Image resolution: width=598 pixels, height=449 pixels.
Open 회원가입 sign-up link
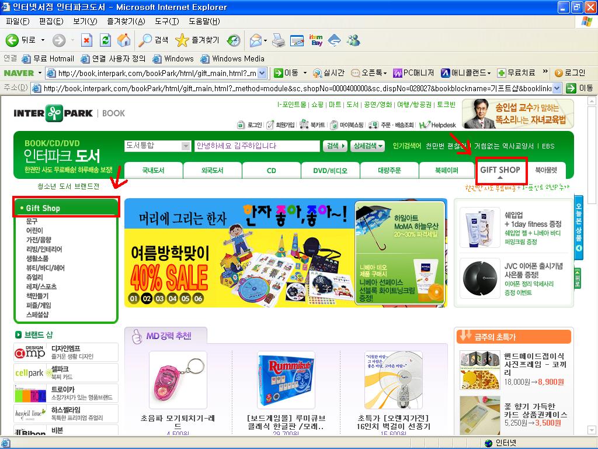(280, 125)
